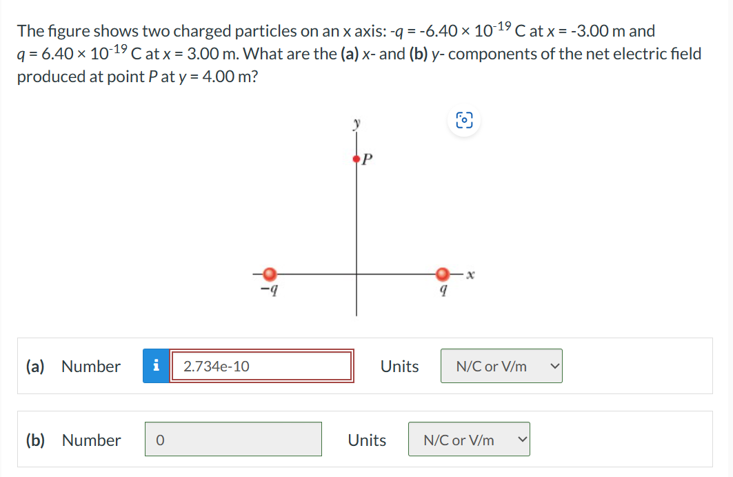Open the Units dropdown for part (a)
Screen dimensions: 733x477
(501, 367)
